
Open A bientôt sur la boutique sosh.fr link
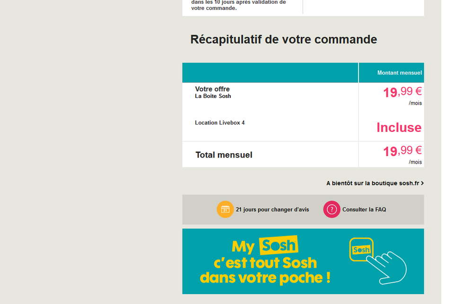click(x=373, y=183)
